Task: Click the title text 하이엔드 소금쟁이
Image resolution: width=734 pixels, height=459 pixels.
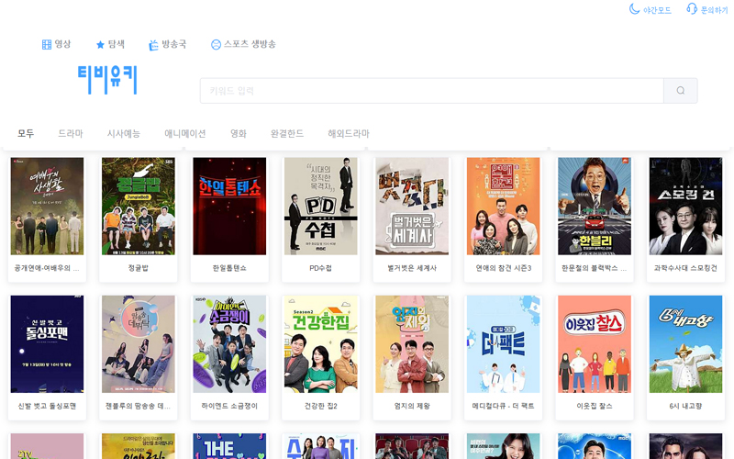Action: pyautogui.click(x=229, y=406)
